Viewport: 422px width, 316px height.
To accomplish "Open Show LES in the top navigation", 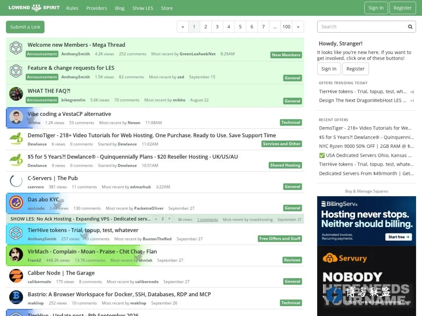I will (143, 8).
